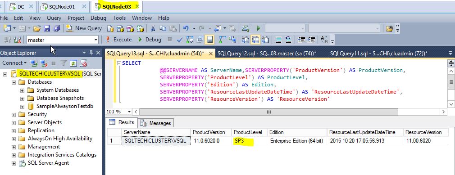Click the Analysis Services XMLA Query icon
This screenshot has height=175, width=455.
click(140, 29)
